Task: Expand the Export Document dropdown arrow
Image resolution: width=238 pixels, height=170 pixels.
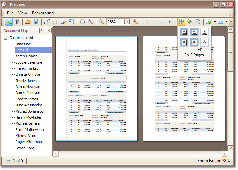Action: pyautogui.click(x=215, y=22)
